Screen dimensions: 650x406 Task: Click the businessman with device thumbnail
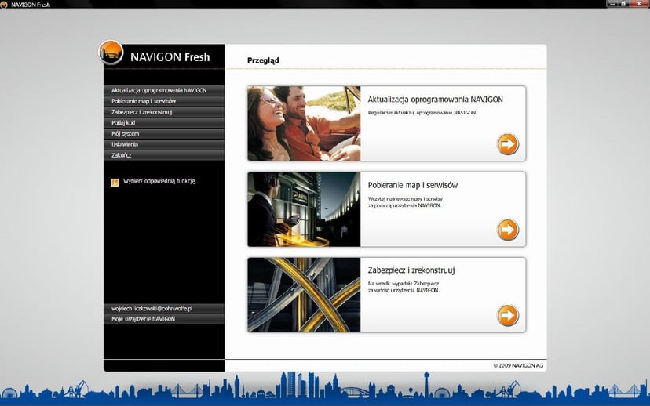click(x=304, y=209)
